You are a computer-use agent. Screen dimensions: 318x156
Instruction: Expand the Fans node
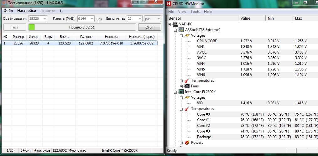181,86
